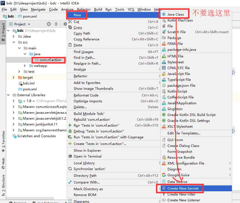Click the green Run tests arrow icon

tap(70, 125)
